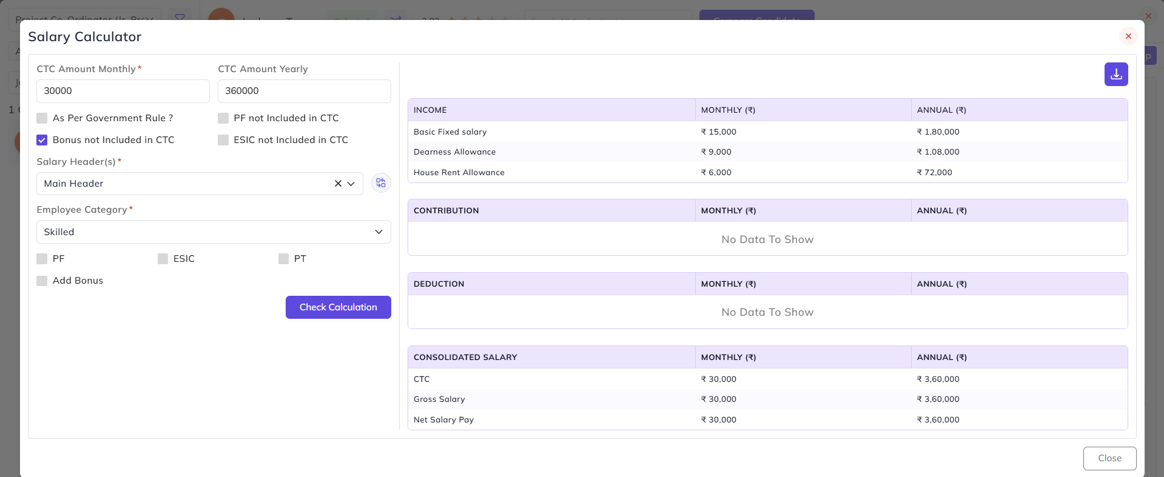The width and height of the screenshot is (1164, 477).
Task: Check the Add Bonus option
Action: pos(42,281)
